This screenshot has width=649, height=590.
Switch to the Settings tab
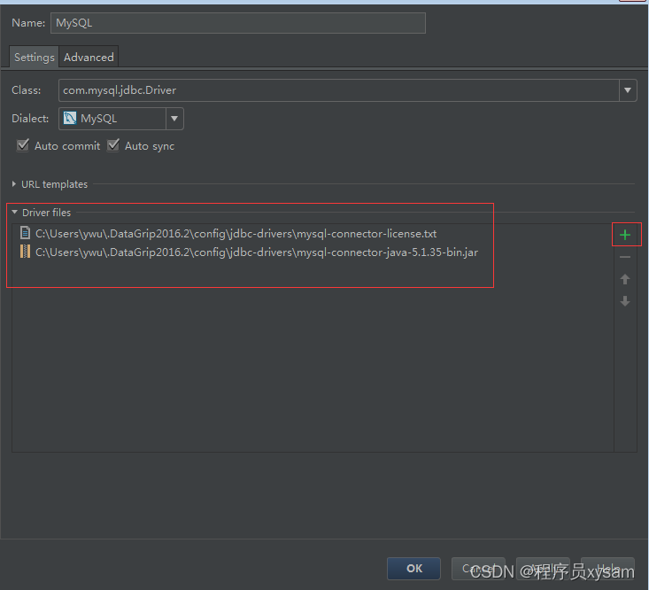click(x=34, y=57)
